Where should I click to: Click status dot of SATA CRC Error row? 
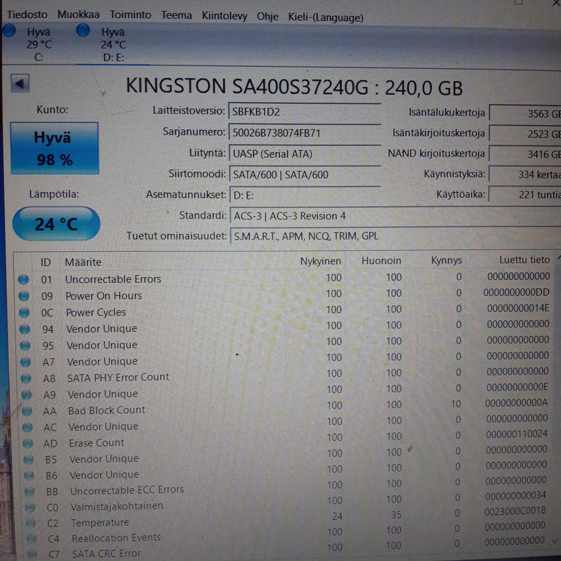tap(33, 554)
